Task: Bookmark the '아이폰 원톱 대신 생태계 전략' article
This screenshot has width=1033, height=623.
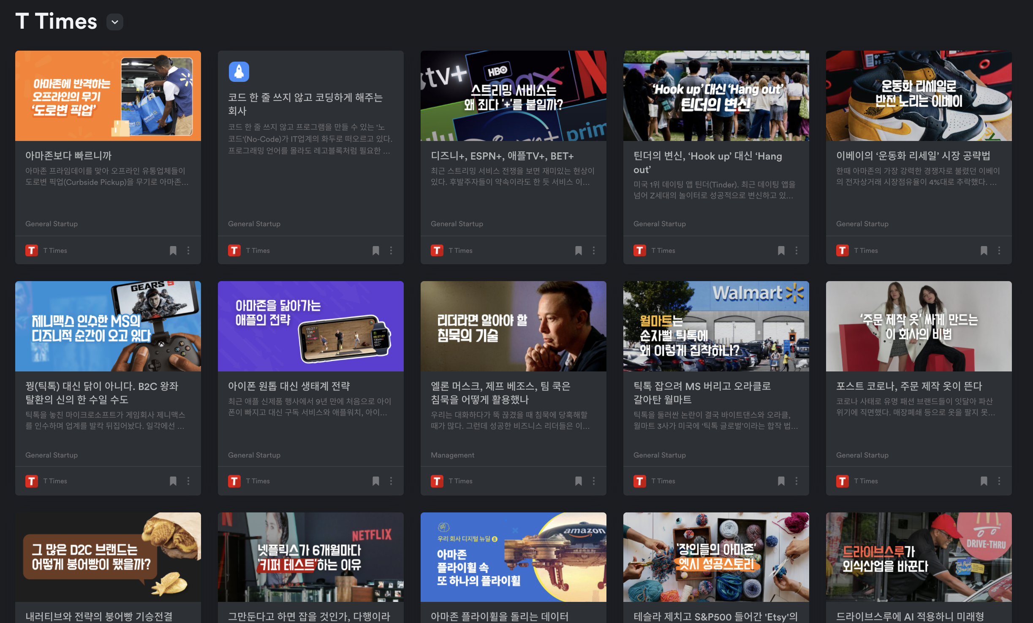Action: [376, 481]
